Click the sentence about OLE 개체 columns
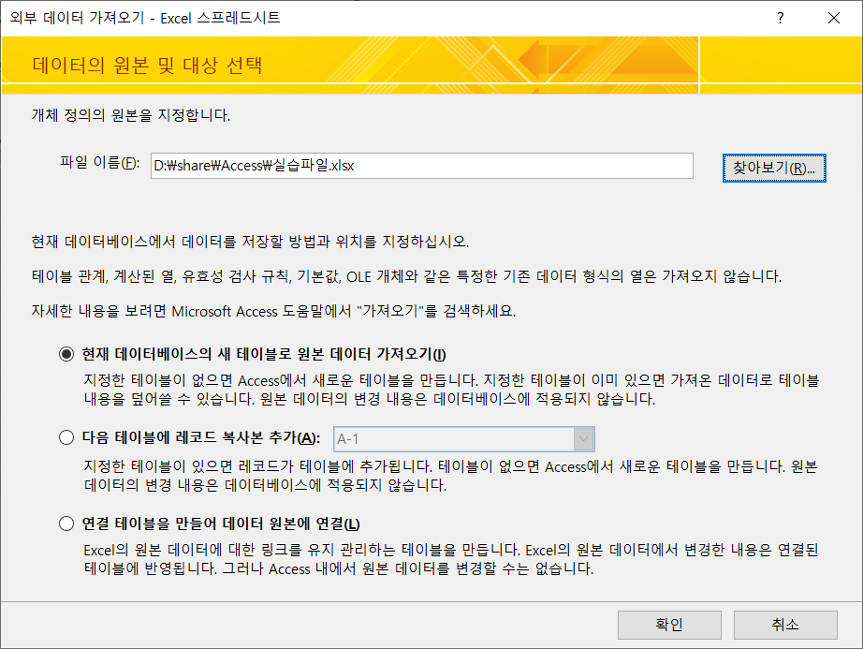This screenshot has width=863, height=649. (x=407, y=276)
